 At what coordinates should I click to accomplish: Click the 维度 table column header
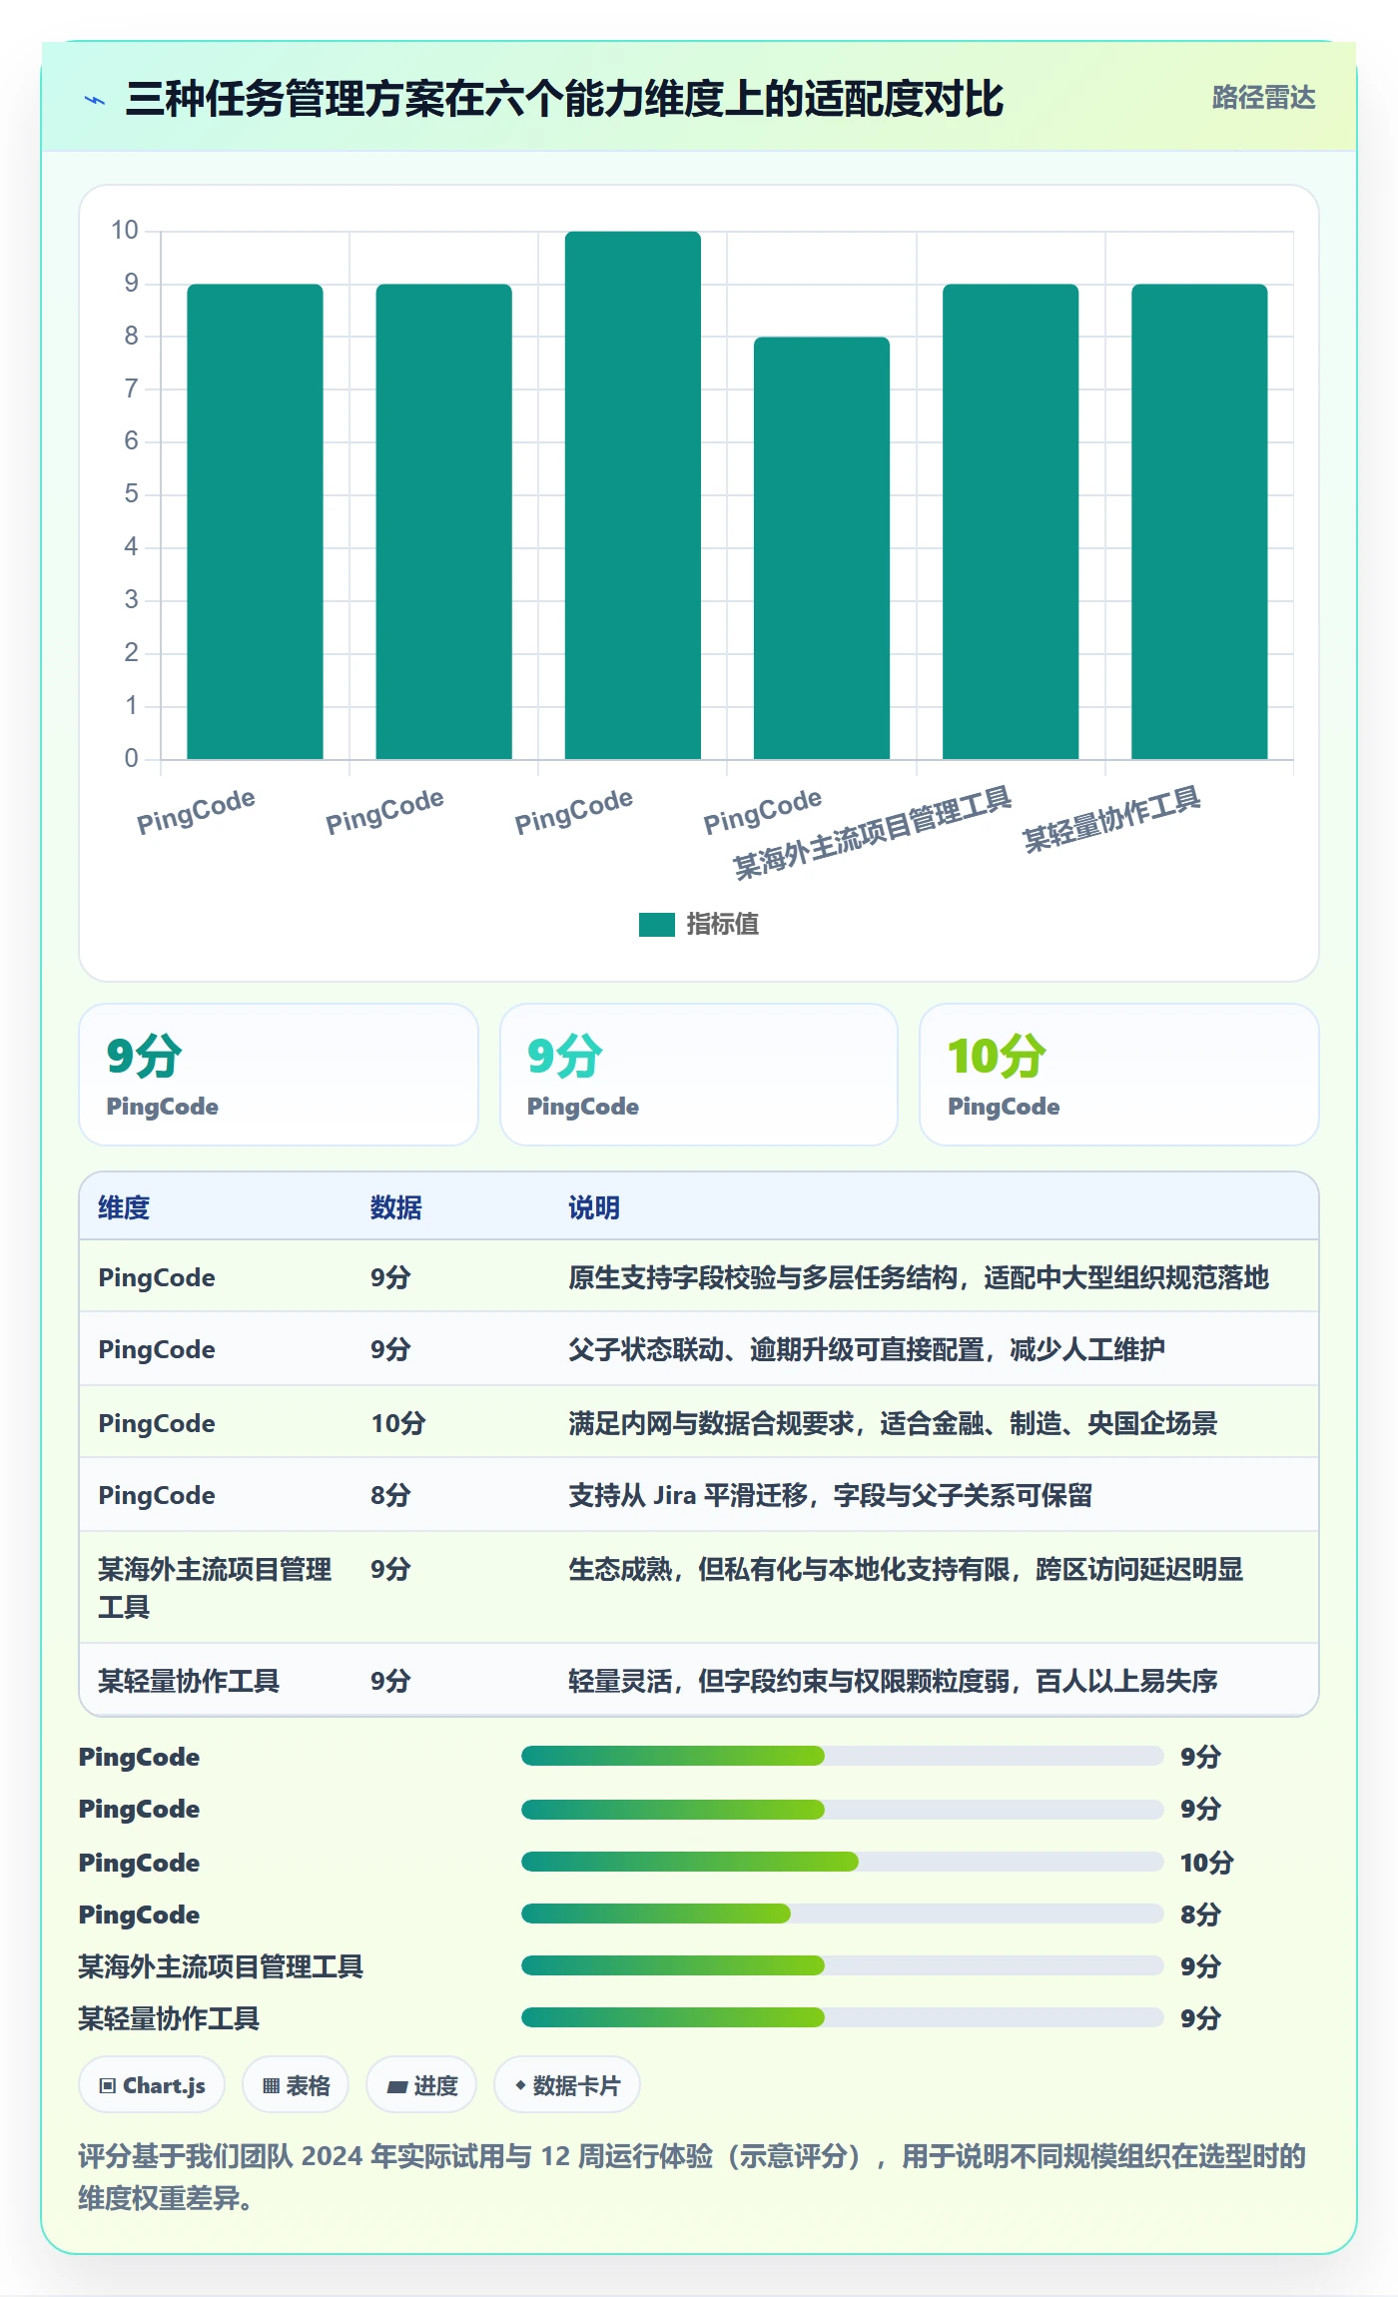pos(124,1207)
